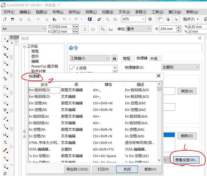Select the Pick tool in toolbox
Viewport: 207px width, 176px height.
5,39
